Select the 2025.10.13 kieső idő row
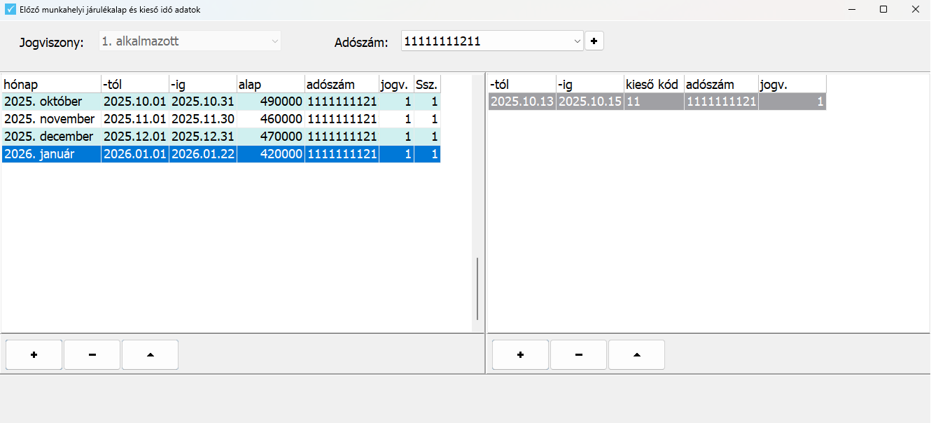 point(521,102)
